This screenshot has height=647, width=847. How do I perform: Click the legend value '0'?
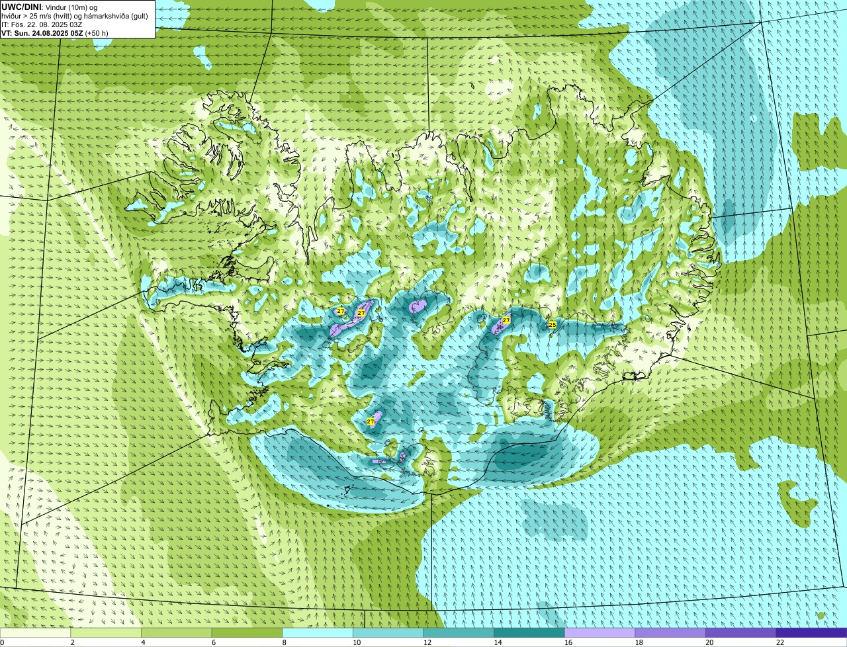[x=2, y=642]
